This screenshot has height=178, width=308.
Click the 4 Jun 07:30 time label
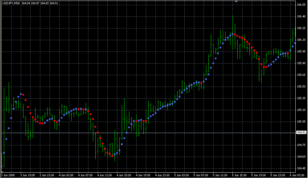[86, 175]
